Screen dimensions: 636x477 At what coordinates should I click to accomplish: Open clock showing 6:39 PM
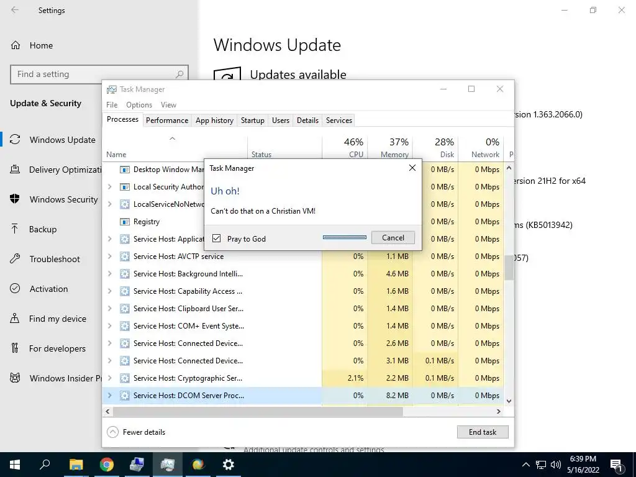tap(583, 465)
